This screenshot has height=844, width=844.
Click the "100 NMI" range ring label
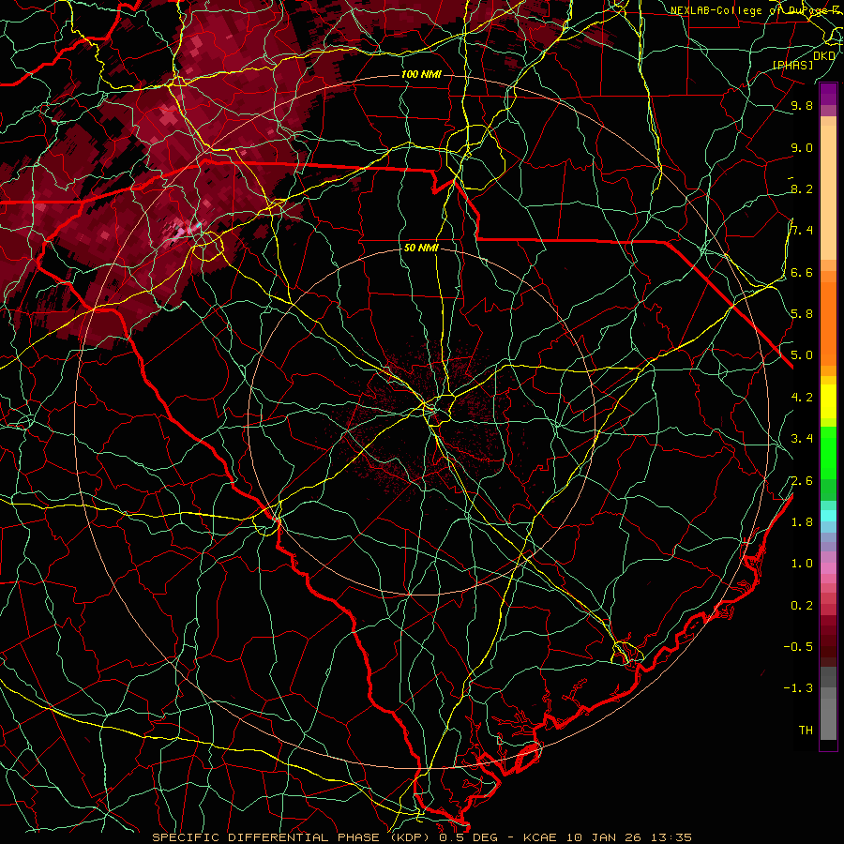[x=421, y=74]
